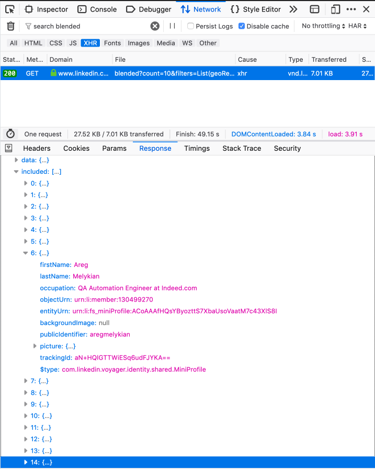Expand included item 3
375x469 pixels.
(26, 218)
